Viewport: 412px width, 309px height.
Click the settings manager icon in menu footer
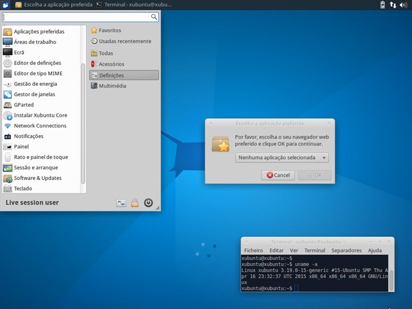(121, 203)
